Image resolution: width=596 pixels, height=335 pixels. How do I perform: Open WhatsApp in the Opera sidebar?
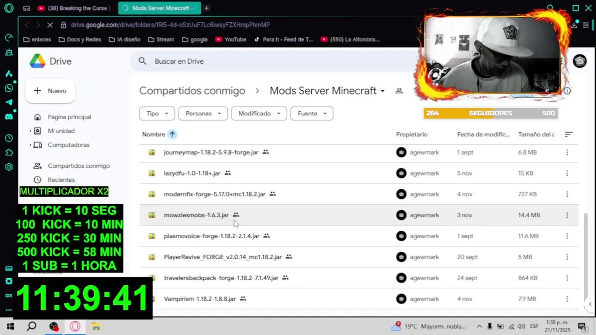click(x=9, y=88)
